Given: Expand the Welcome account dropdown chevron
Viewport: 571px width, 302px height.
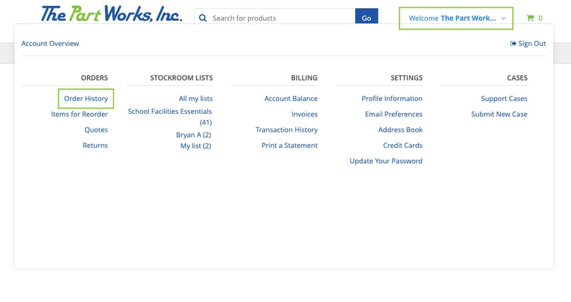Looking at the screenshot, I should pyautogui.click(x=503, y=18).
